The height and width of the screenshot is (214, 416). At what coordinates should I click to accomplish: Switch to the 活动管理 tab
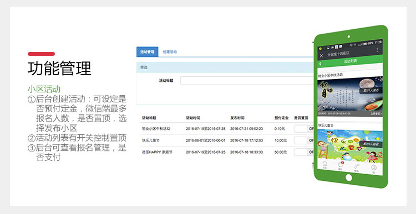pos(147,52)
